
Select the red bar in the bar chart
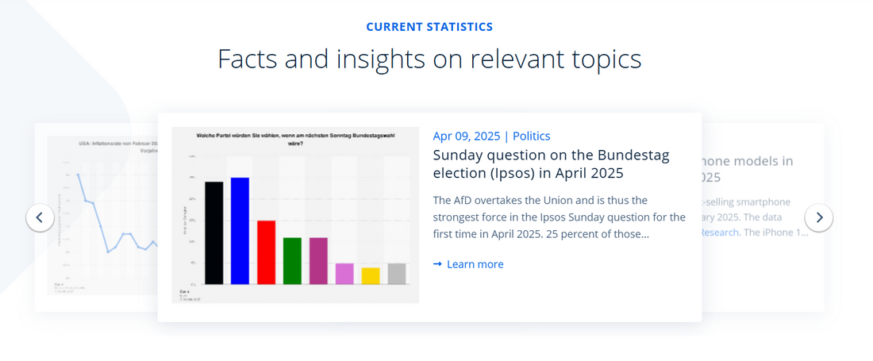coord(266,252)
